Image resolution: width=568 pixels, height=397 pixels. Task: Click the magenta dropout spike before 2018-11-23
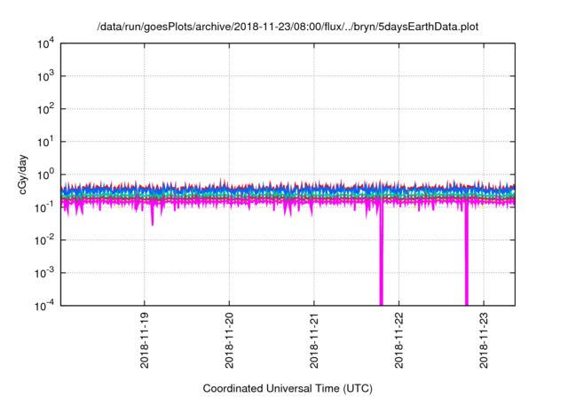click(x=467, y=253)
